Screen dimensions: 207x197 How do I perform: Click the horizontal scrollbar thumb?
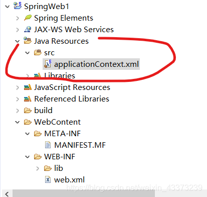(84, 194)
